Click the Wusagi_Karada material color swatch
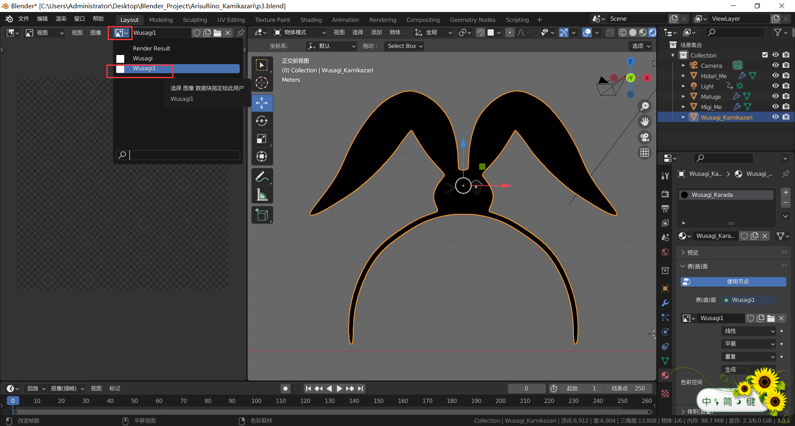Viewport: 795px width, 426px height. [685, 195]
